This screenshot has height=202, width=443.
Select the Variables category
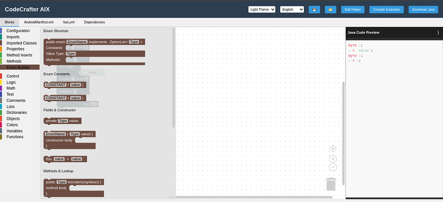(20, 131)
